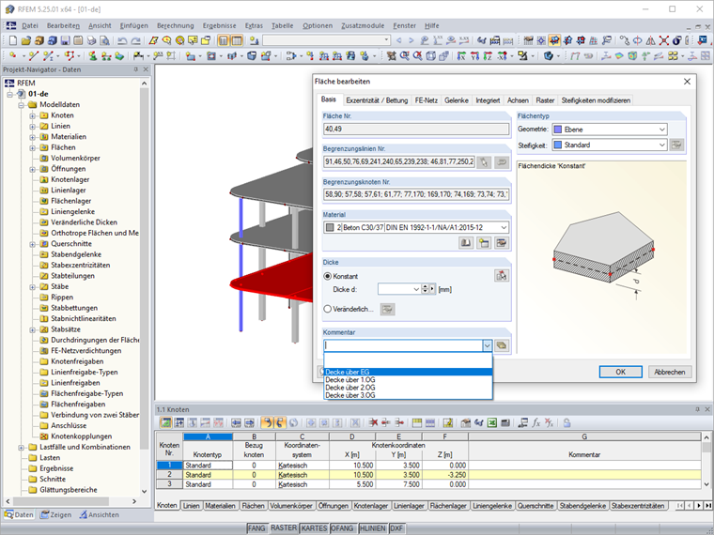This screenshot has height=535, width=714.
Task: Click the material library book icon
Action: pyautogui.click(x=466, y=243)
